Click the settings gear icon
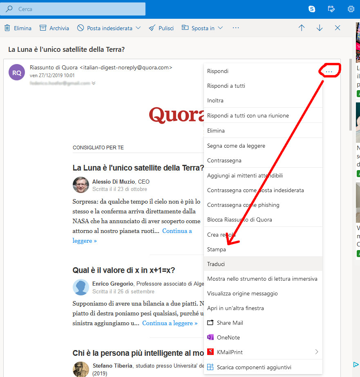360x377 pixels. 351,9
